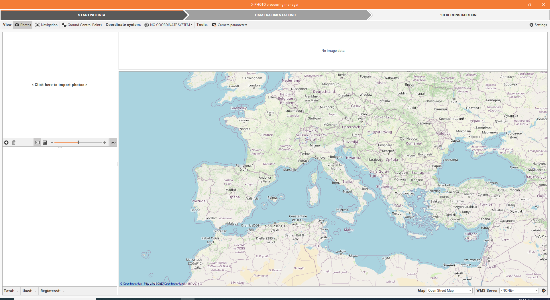Switch photo list to thumbnail view

(37, 143)
